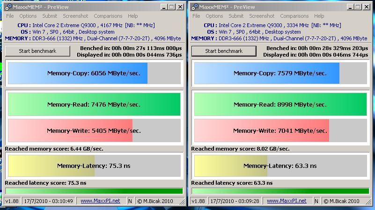The width and height of the screenshot is (375, 210).
Task: Click © M.Bicak 2010 in left status bar
Action: click(155, 201)
